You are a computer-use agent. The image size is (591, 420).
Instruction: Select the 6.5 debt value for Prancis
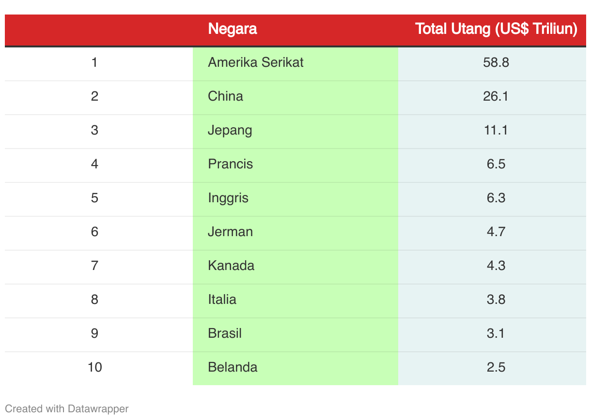point(496,164)
